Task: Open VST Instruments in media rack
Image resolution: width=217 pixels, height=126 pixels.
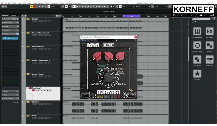Action: [x=197, y=31]
